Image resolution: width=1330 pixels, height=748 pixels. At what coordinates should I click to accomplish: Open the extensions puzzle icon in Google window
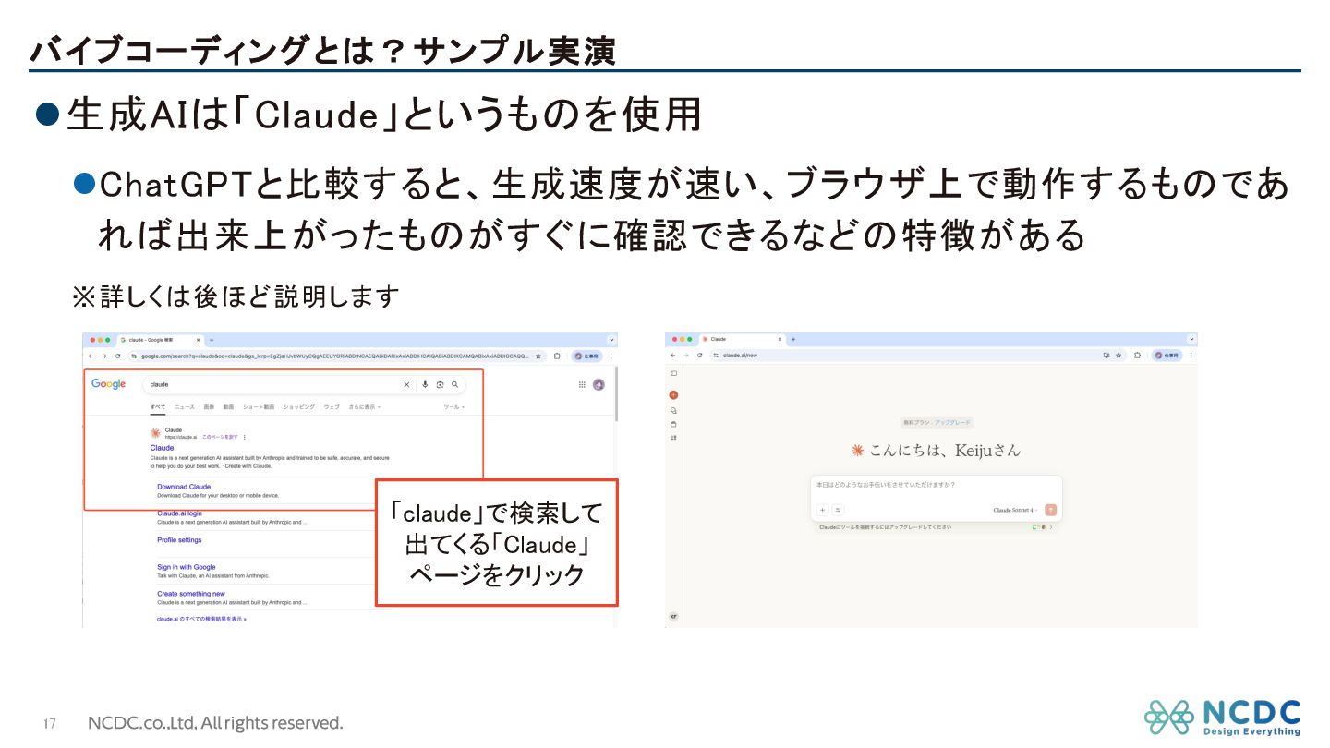557,356
